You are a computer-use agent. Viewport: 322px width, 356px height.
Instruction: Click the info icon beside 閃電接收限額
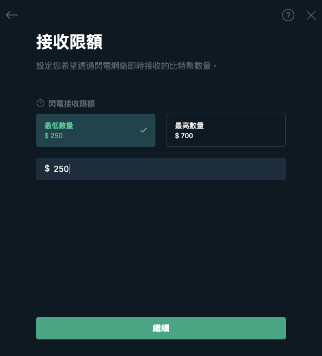point(41,103)
